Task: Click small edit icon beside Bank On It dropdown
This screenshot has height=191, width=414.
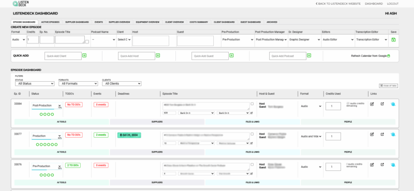Action: click(x=252, y=113)
